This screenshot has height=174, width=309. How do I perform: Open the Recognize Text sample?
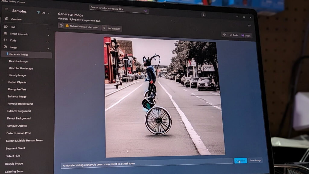(x=17, y=89)
